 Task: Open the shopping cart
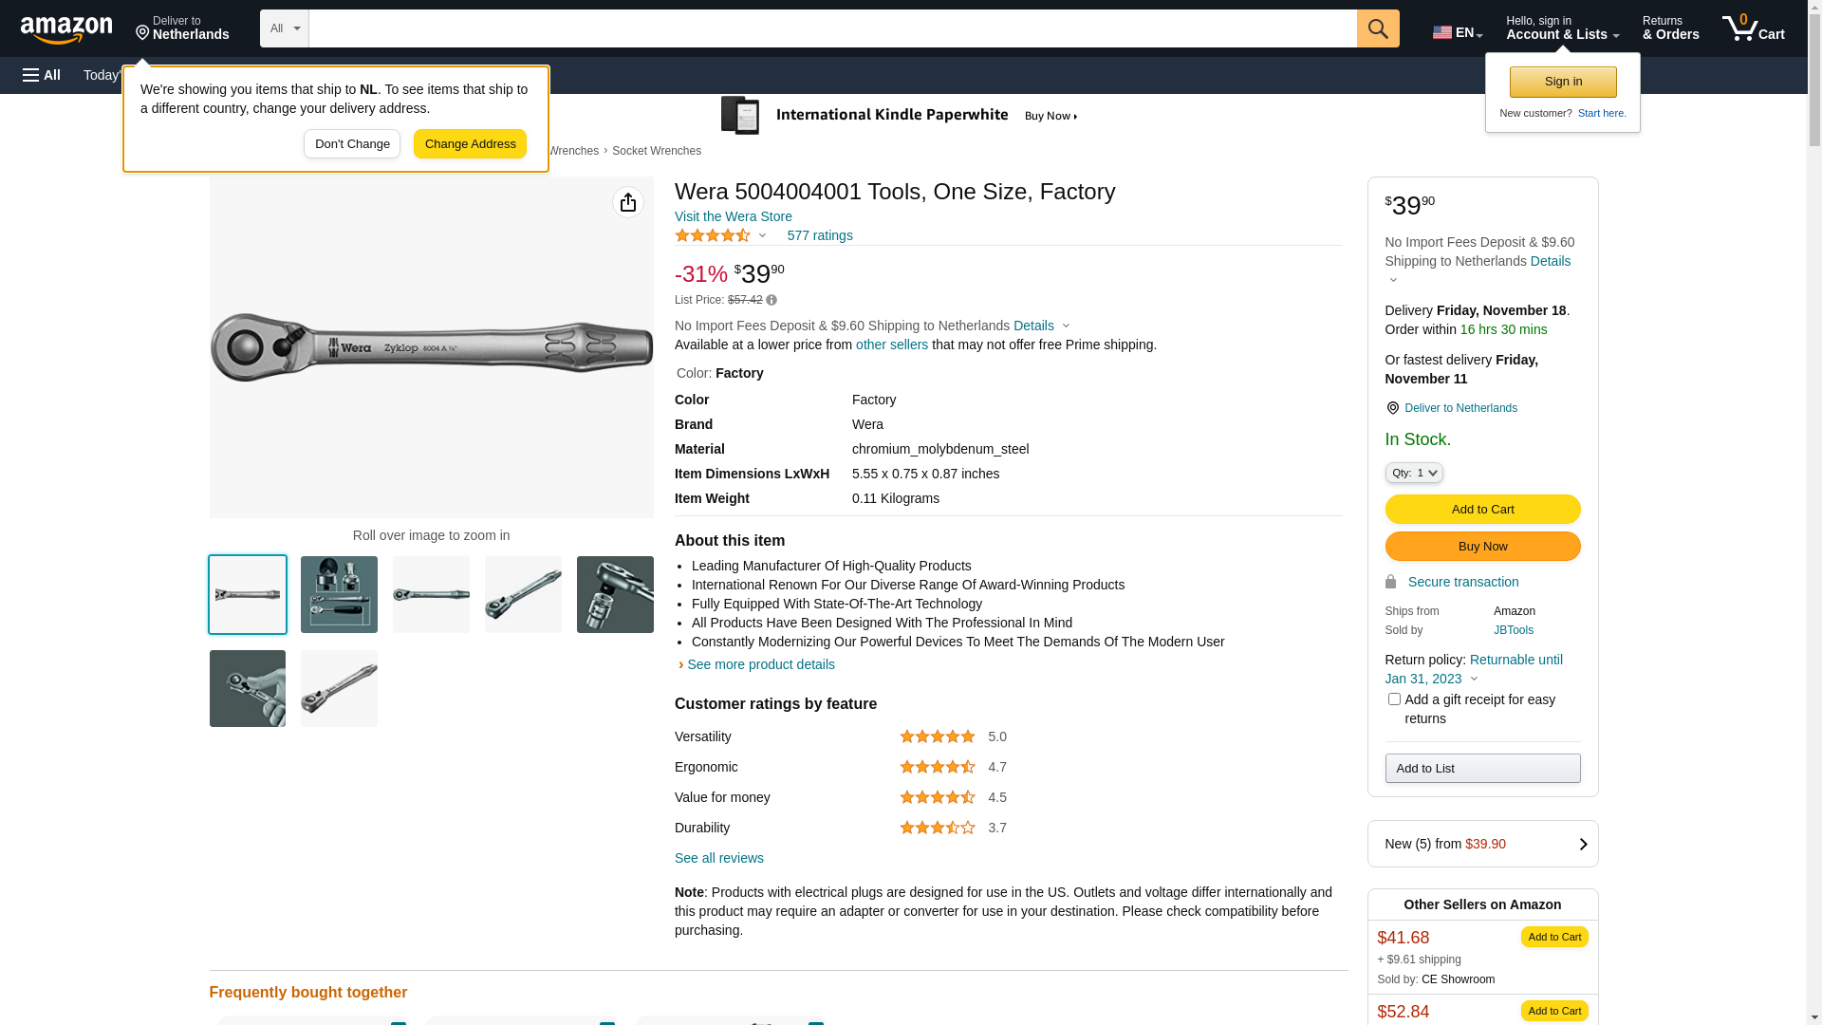[1753, 28]
